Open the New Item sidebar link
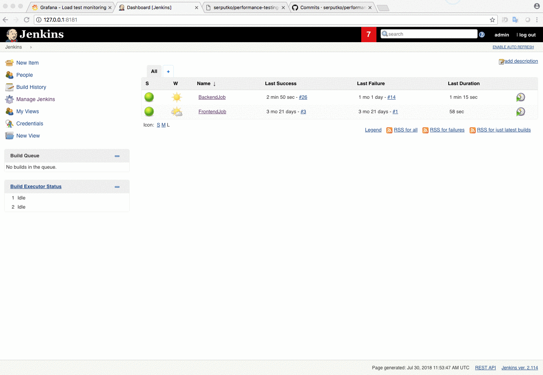 click(x=27, y=63)
